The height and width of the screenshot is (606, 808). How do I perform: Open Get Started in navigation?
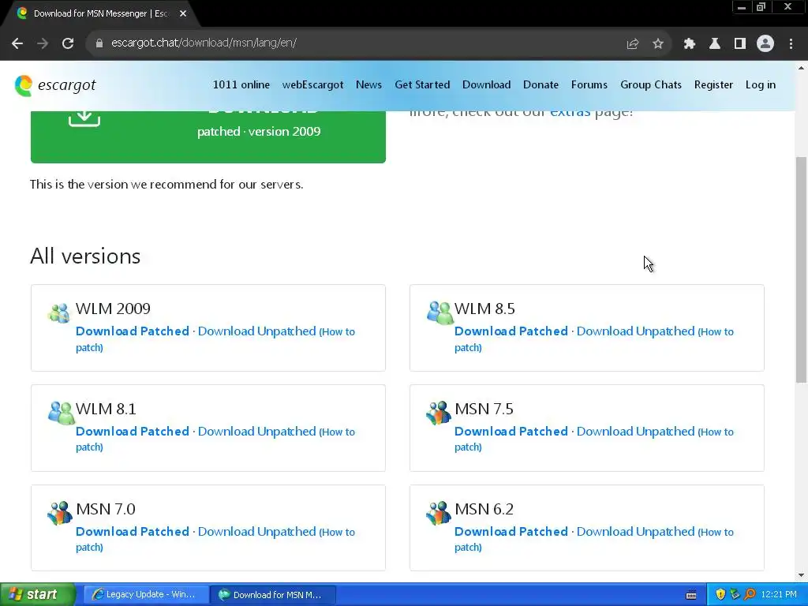(x=422, y=84)
